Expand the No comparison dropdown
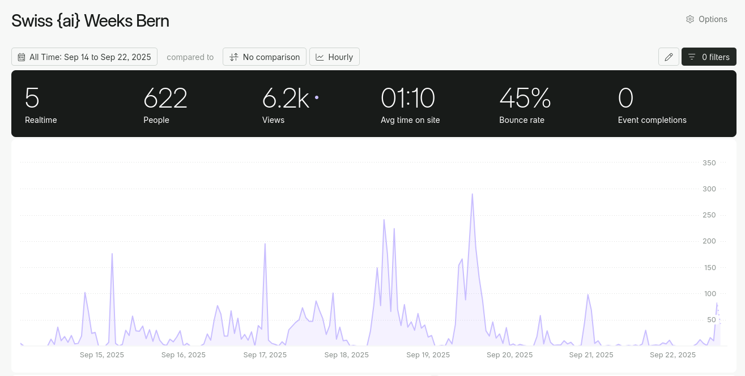The height and width of the screenshot is (376, 745). [x=265, y=57]
